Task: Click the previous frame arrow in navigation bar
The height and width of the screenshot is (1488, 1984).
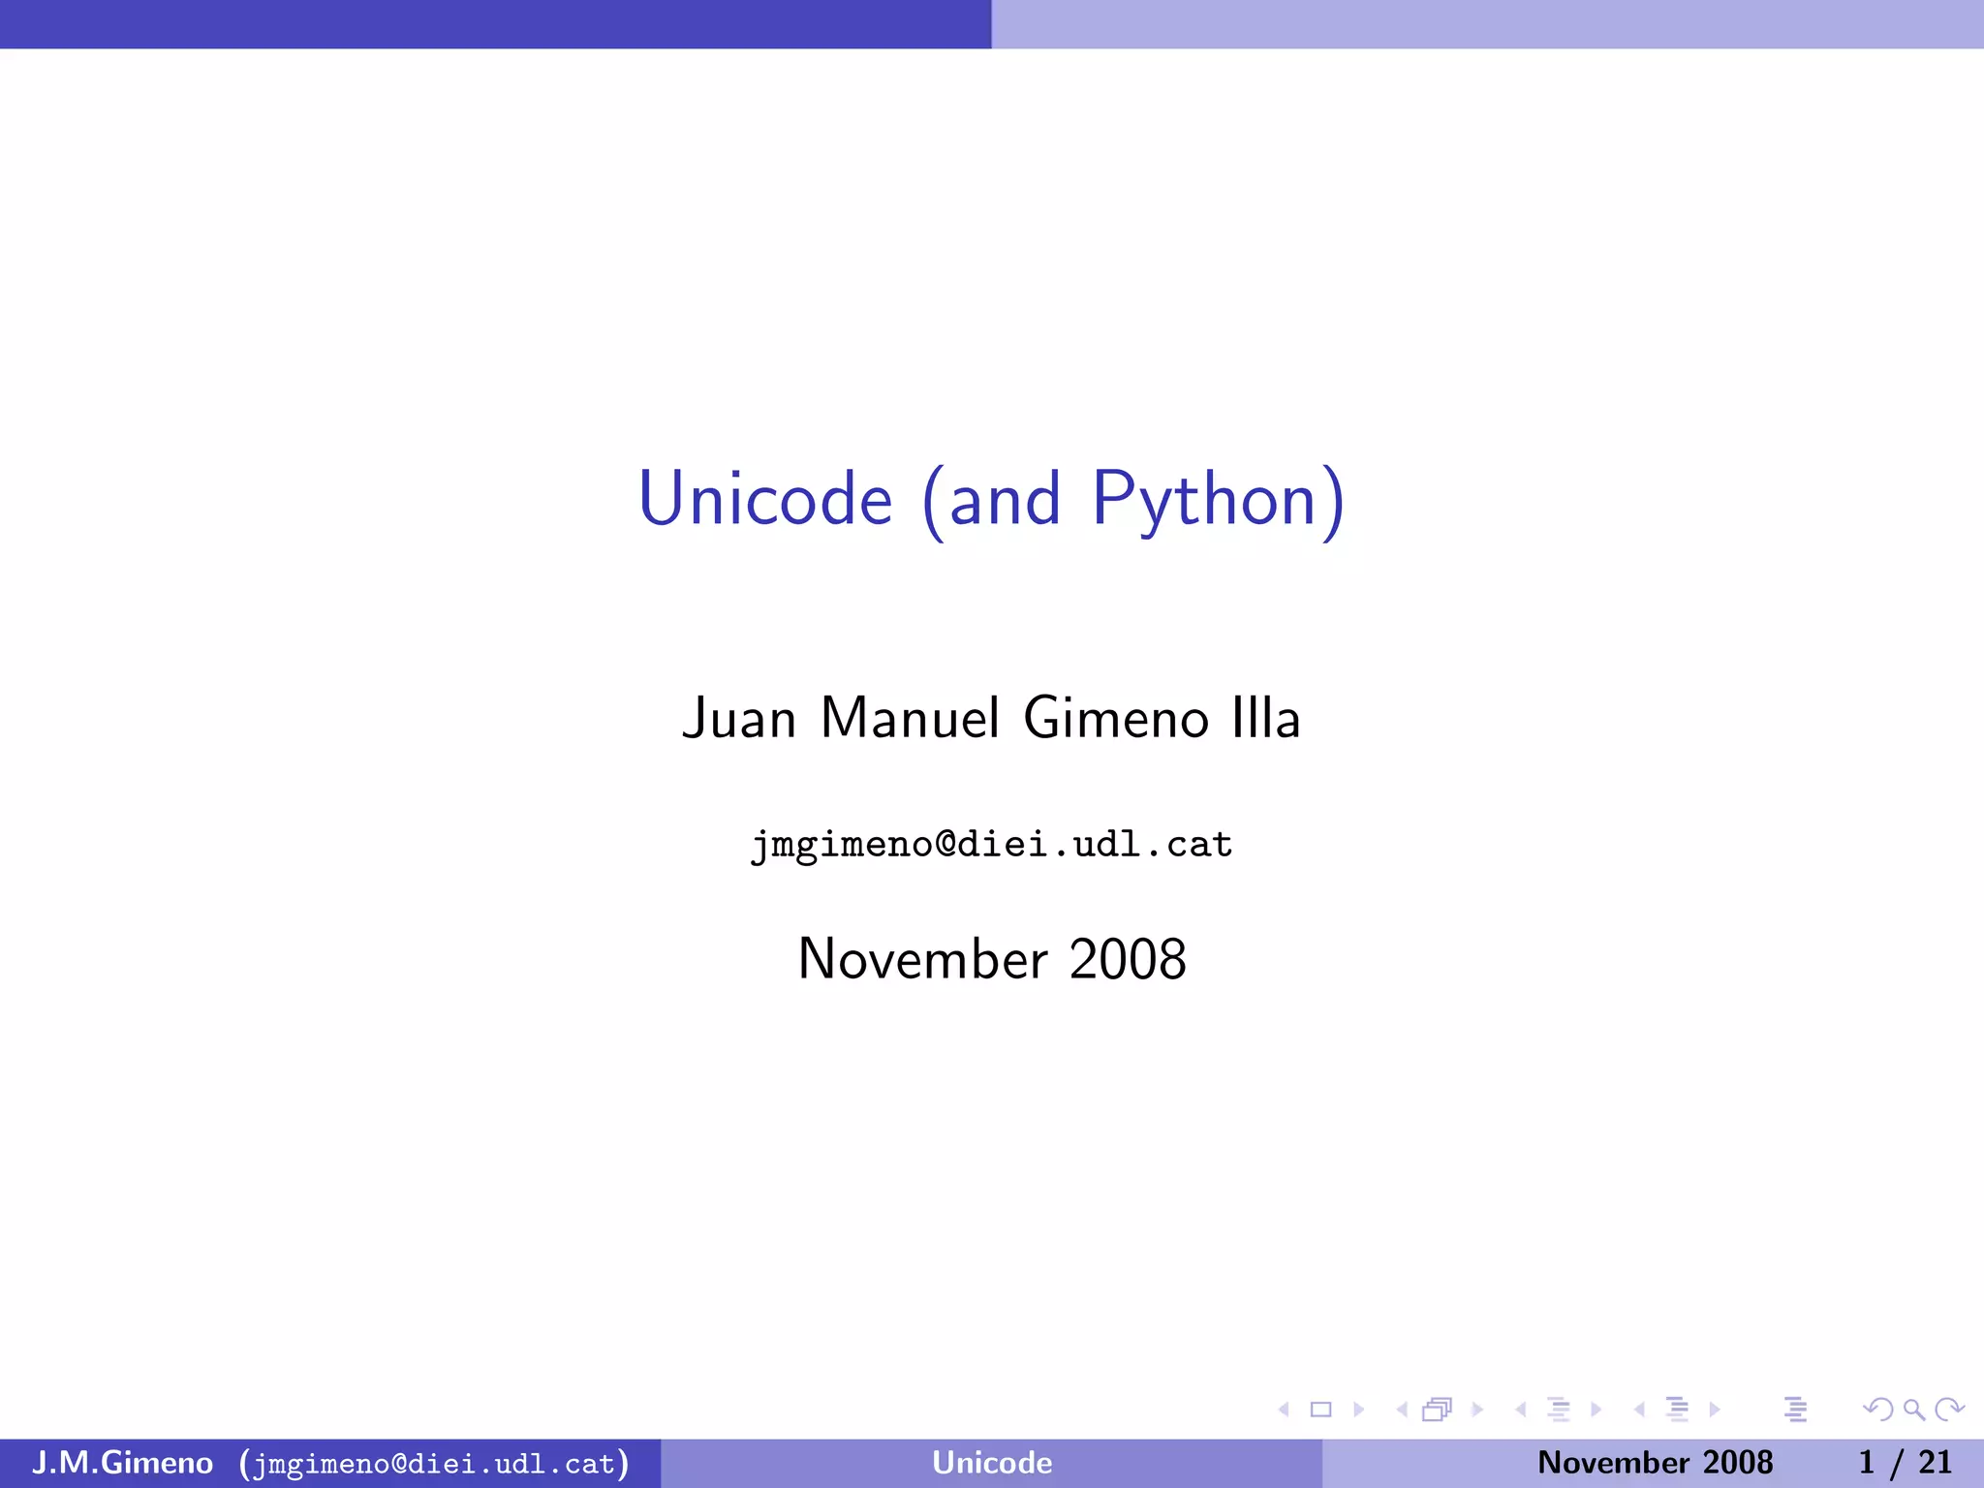Action: pos(1402,1410)
